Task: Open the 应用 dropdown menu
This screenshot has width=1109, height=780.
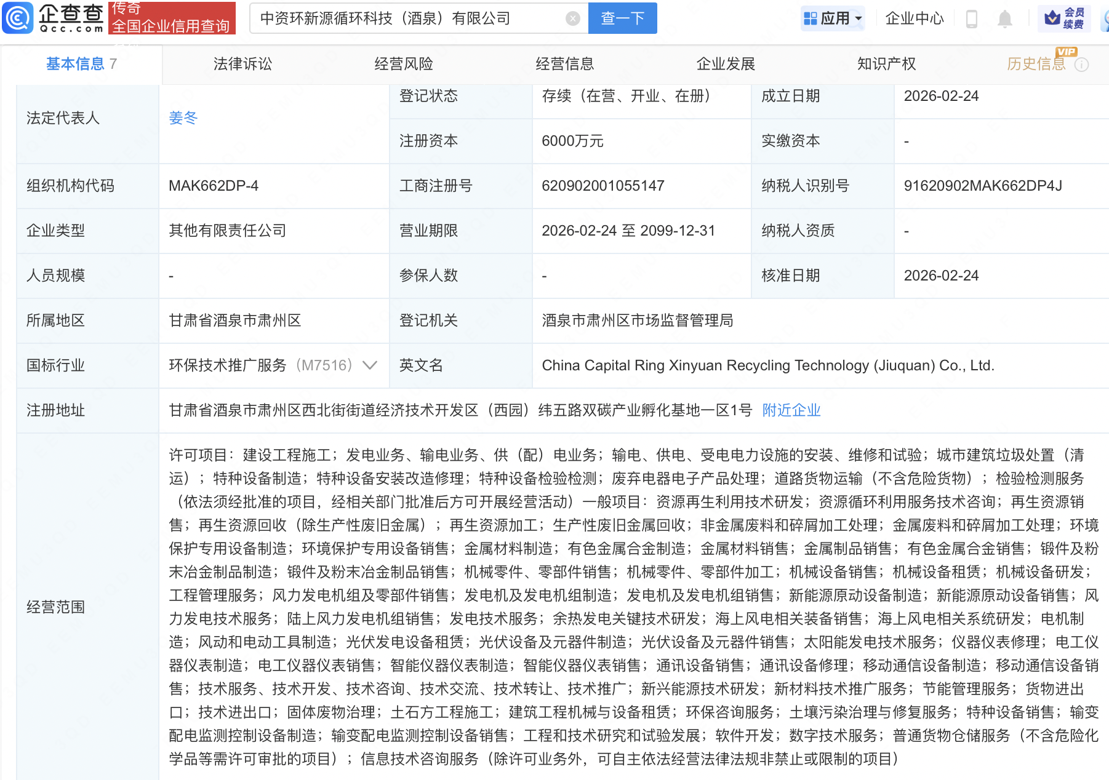Action: coord(858,18)
